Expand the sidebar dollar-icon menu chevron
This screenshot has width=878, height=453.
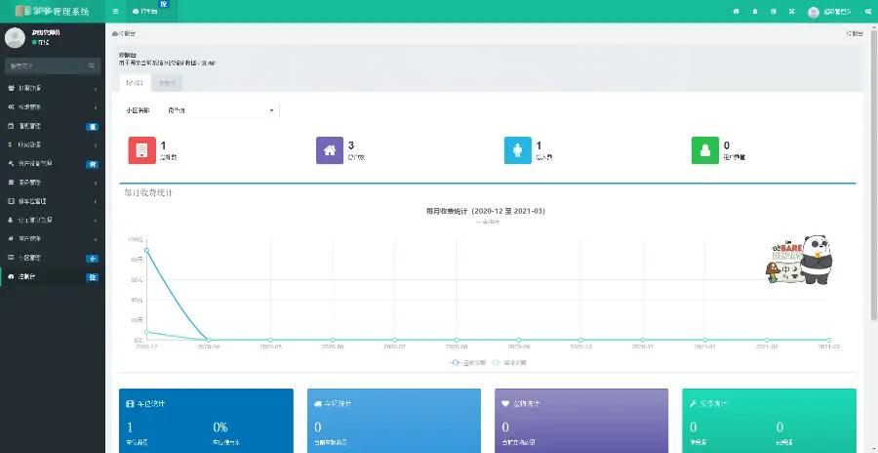96,145
